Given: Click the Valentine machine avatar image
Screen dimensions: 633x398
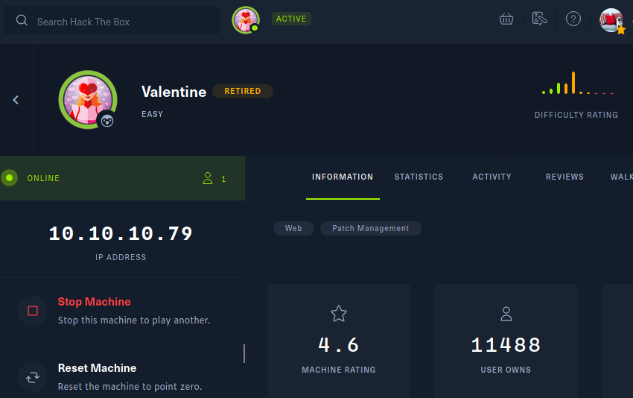Looking at the screenshot, I should tap(88, 100).
